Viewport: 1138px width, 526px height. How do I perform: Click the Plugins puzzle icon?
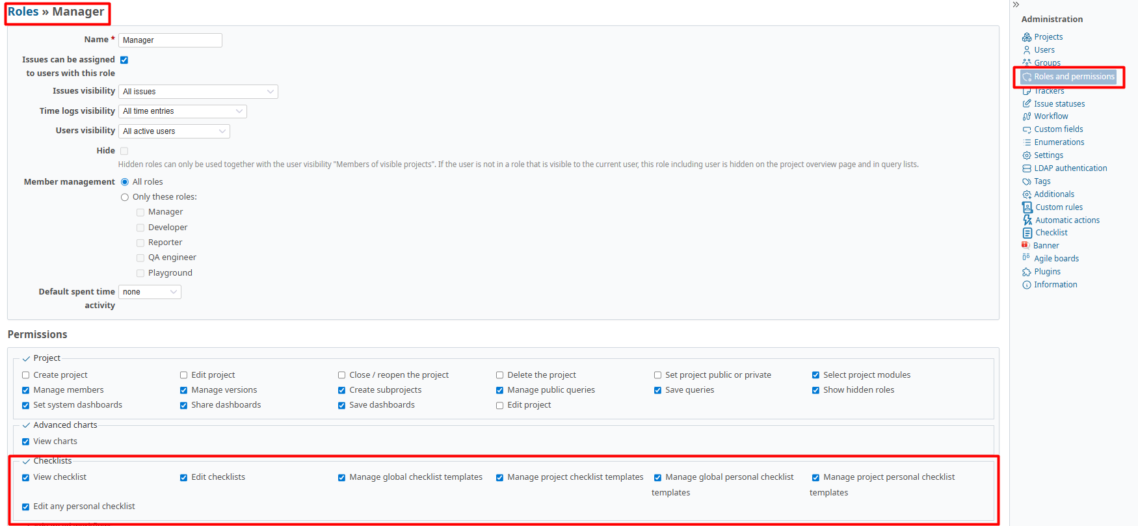pyautogui.click(x=1027, y=272)
